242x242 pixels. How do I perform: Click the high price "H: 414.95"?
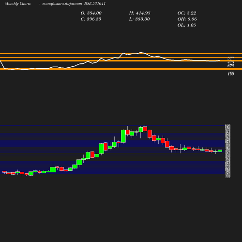tap(140, 13)
